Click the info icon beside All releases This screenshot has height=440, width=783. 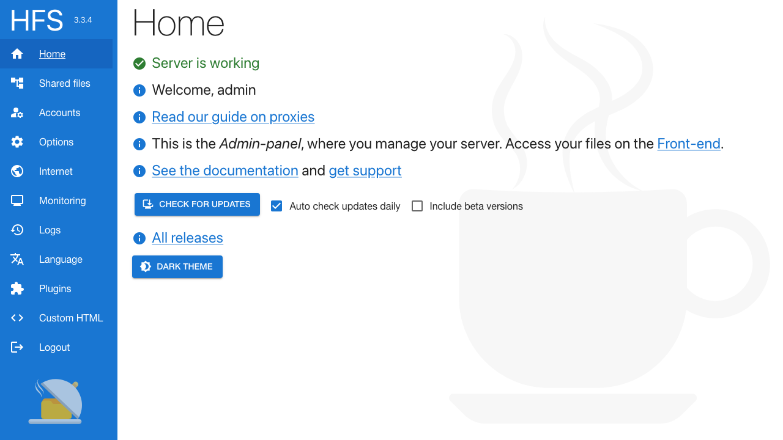[x=139, y=238]
